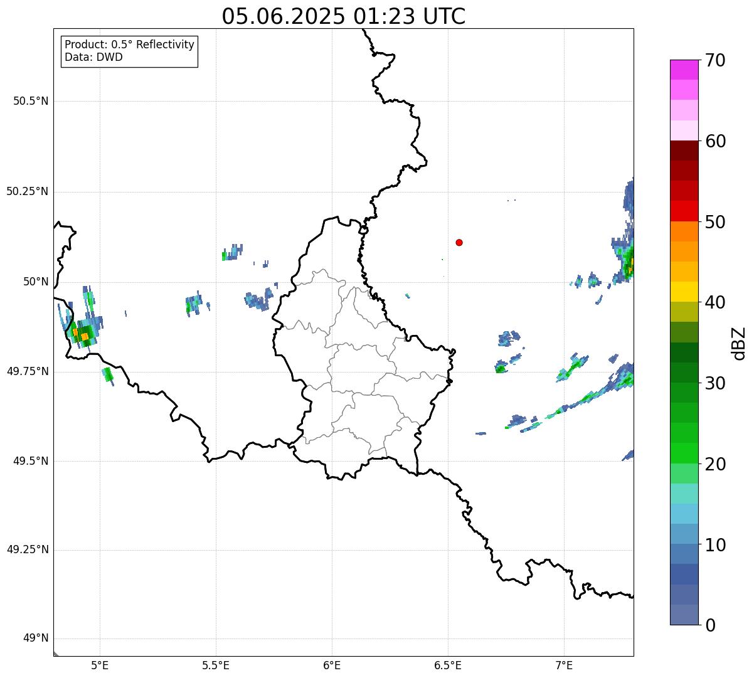Click the 6.5°E longitude label

click(x=448, y=665)
